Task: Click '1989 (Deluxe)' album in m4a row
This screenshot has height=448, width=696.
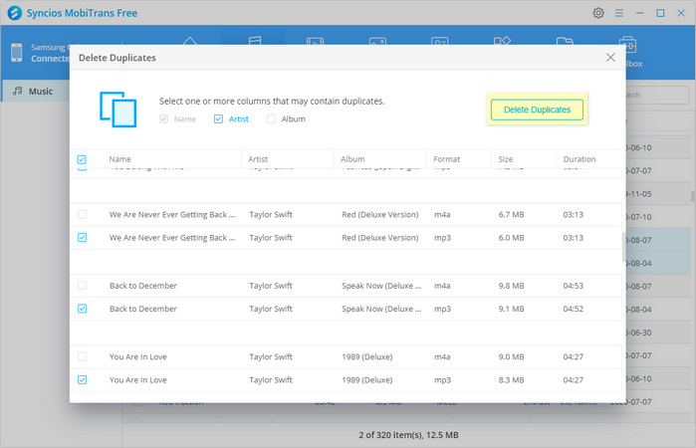Action: pyautogui.click(x=367, y=356)
